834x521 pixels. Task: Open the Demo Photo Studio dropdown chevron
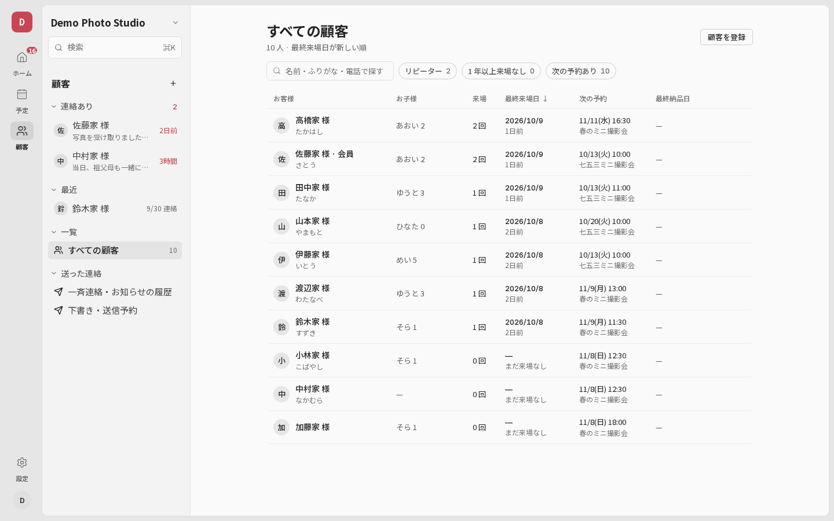click(x=175, y=23)
